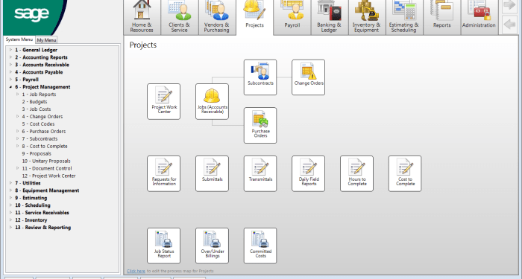Expand 5 - Payroll tree node

[10, 80]
